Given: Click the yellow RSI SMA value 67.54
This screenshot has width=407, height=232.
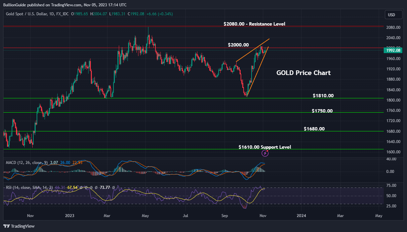Looking at the screenshot, I should click(72, 188).
